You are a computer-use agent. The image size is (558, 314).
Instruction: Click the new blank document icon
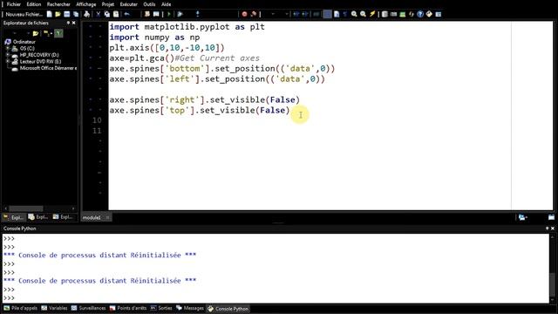coord(50,14)
